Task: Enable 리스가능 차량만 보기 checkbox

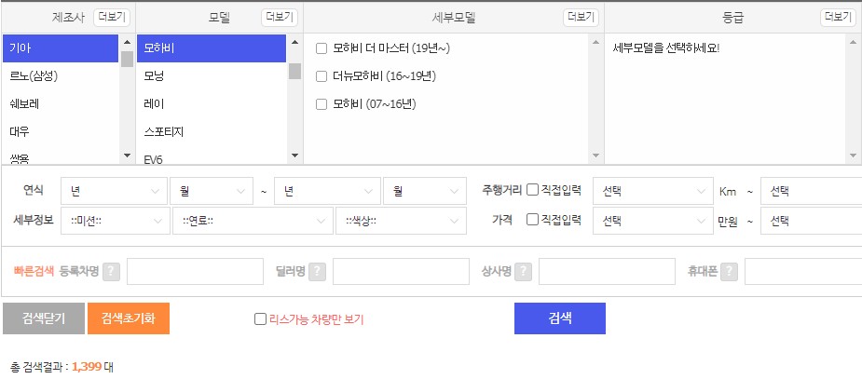Action: [x=260, y=319]
